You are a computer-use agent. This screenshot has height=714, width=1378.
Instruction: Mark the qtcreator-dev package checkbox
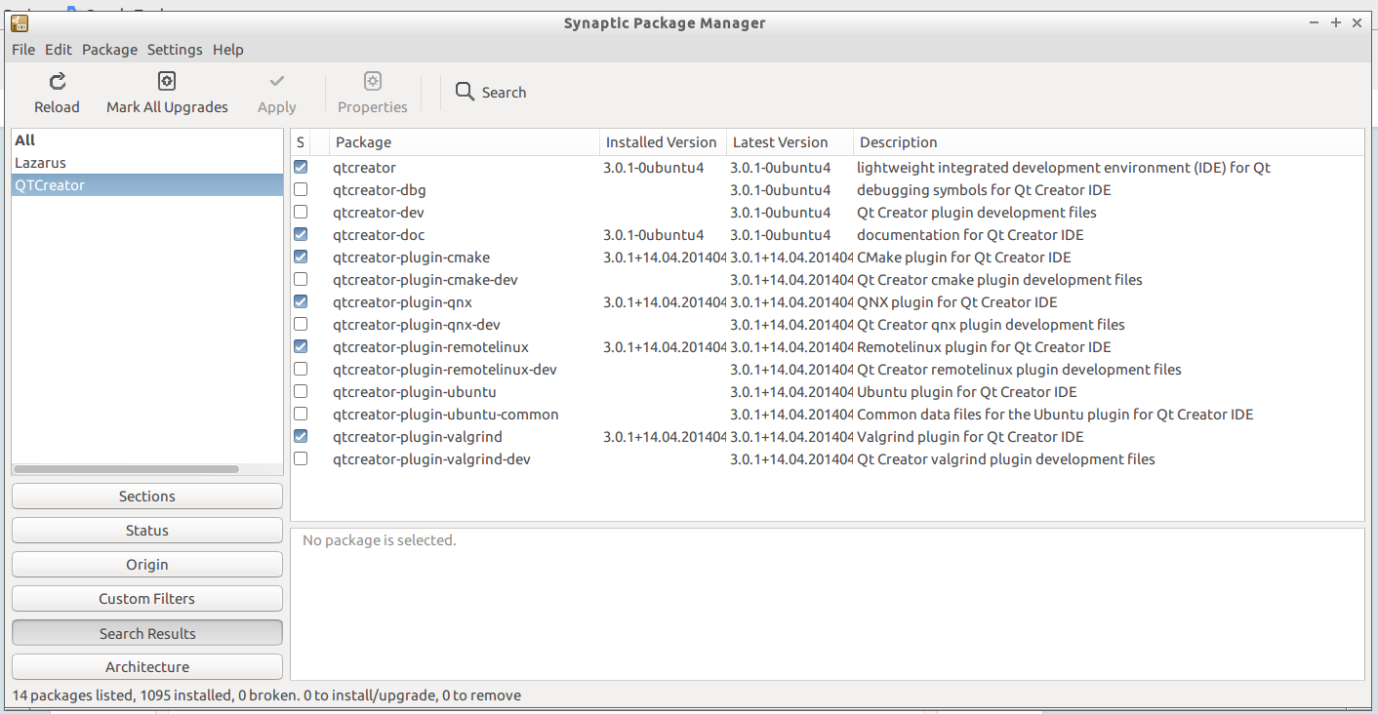[301, 212]
